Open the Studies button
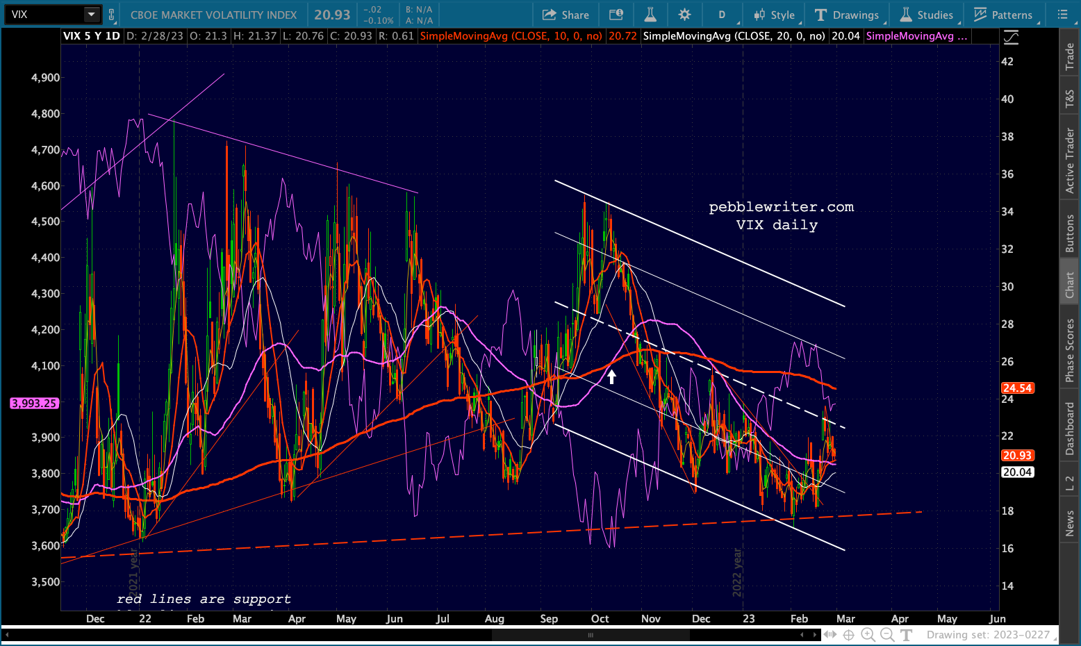The width and height of the screenshot is (1081, 646). click(927, 15)
